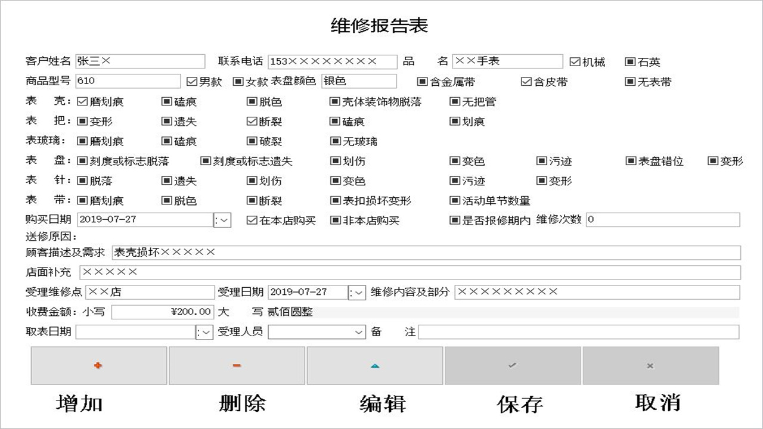763x429 pixels.
Task: Click the plus icon above 增加
Action: [98, 365]
